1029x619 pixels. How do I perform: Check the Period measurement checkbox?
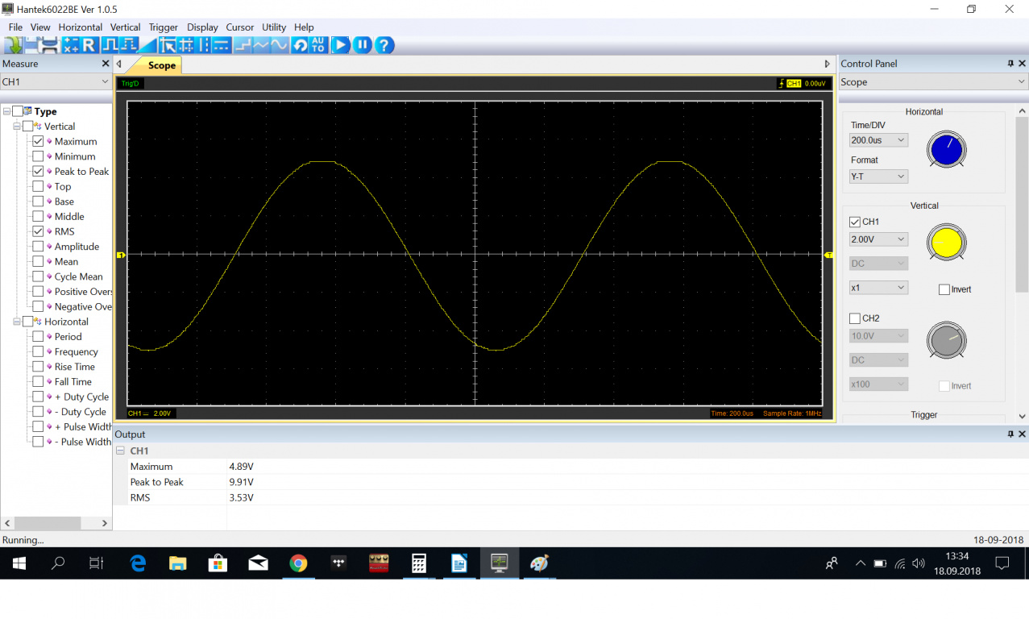(38, 337)
